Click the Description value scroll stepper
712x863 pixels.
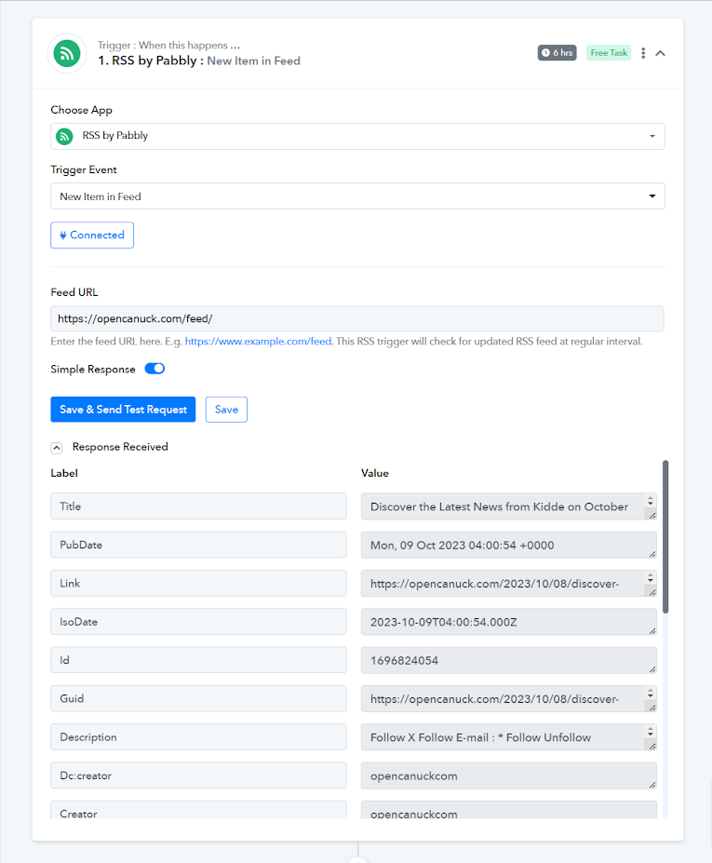click(651, 732)
